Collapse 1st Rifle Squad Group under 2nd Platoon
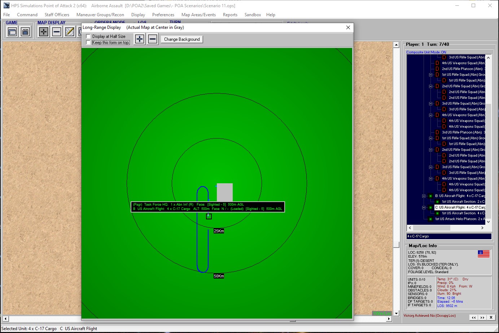Image resolution: width=499 pixels, height=333 pixels. [430, 75]
